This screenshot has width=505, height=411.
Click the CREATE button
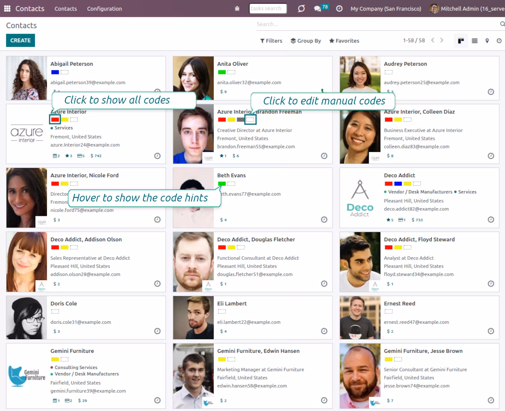20,41
